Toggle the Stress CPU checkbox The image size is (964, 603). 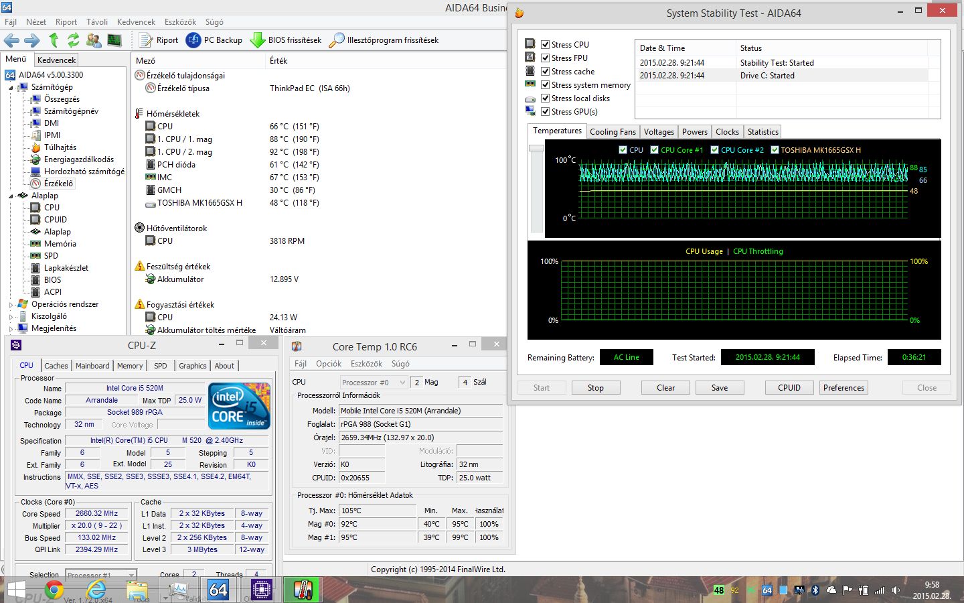(x=545, y=44)
